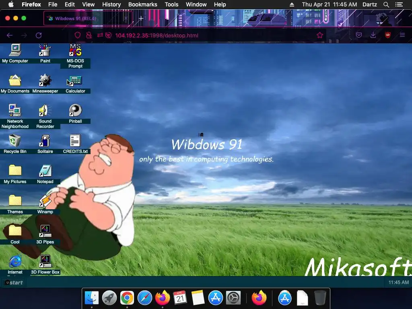Image resolution: width=412 pixels, height=309 pixels.
Task: Open Safari from the Dock
Action: click(145, 298)
